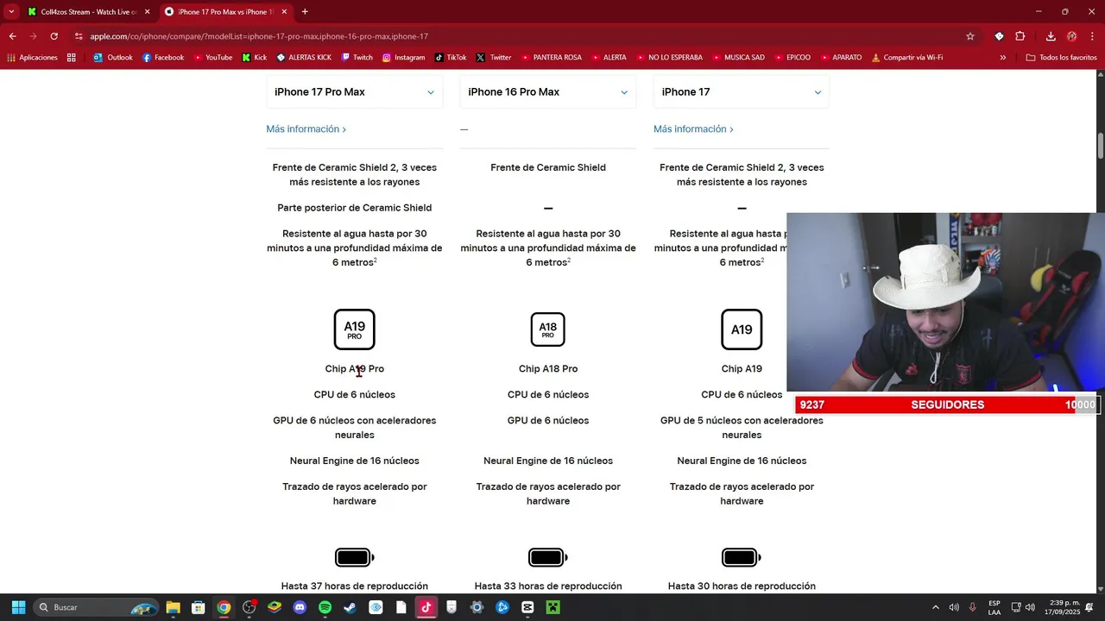Toggle the microphone icon in system tray
Viewport: 1105px width, 621px height.
tap(973, 607)
